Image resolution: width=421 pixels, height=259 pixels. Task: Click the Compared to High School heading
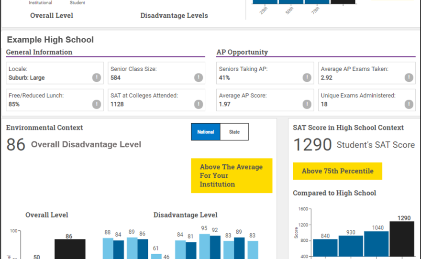pos(334,193)
